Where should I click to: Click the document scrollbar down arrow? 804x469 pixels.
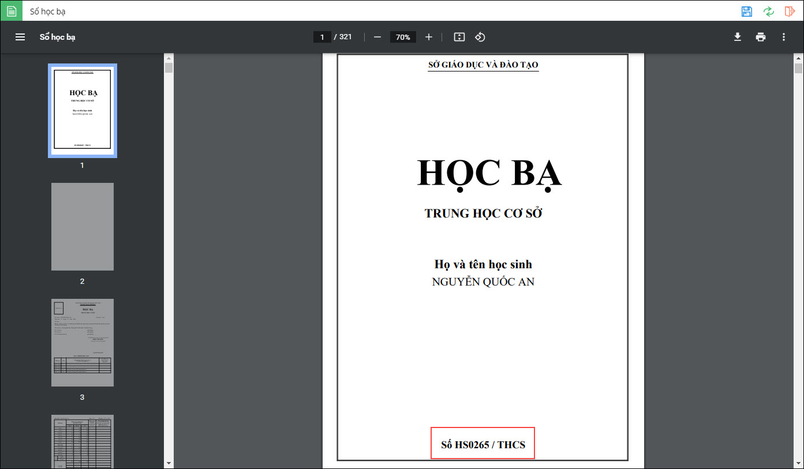coord(799,463)
